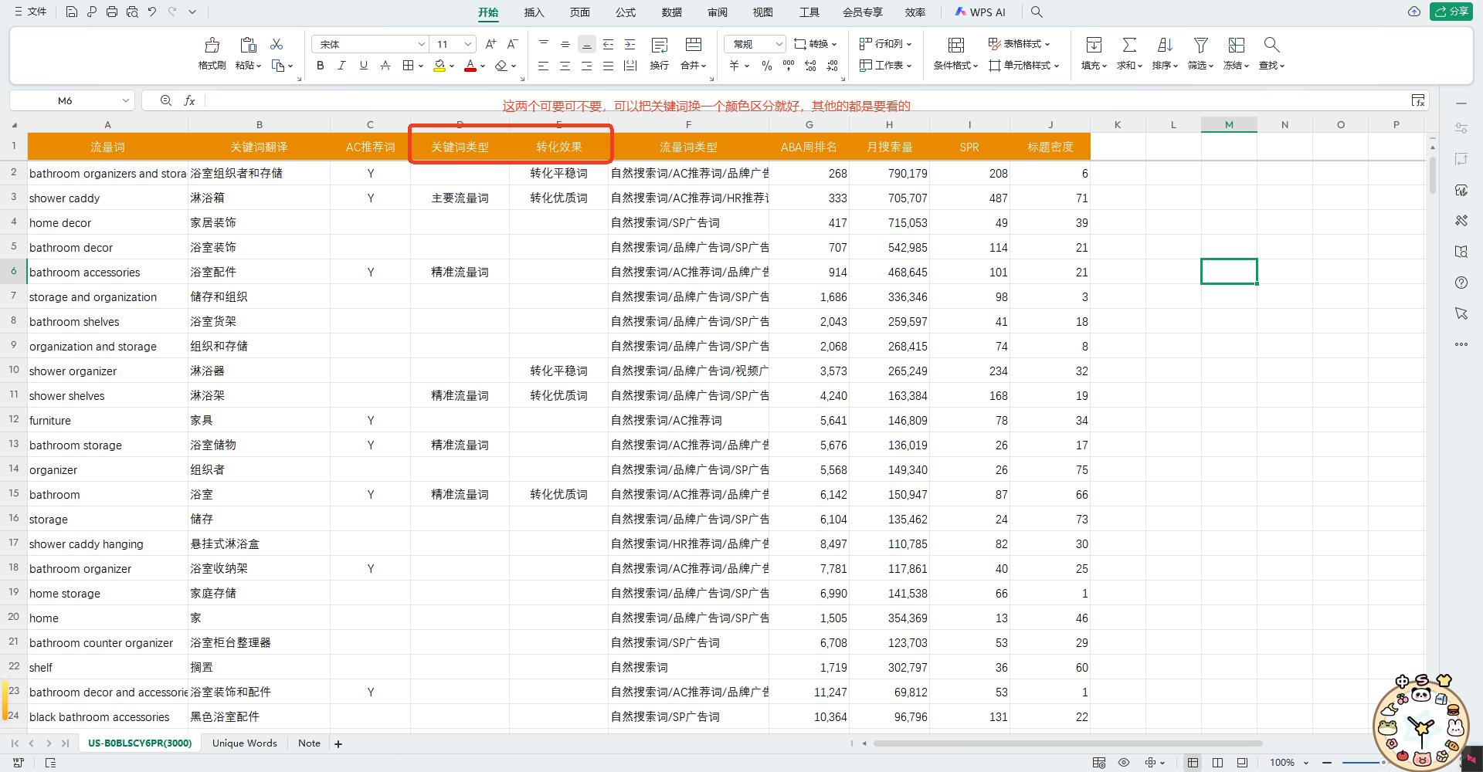Open WPS AI button
This screenshot has height=772, width=1483.
(x=979, y=12)
